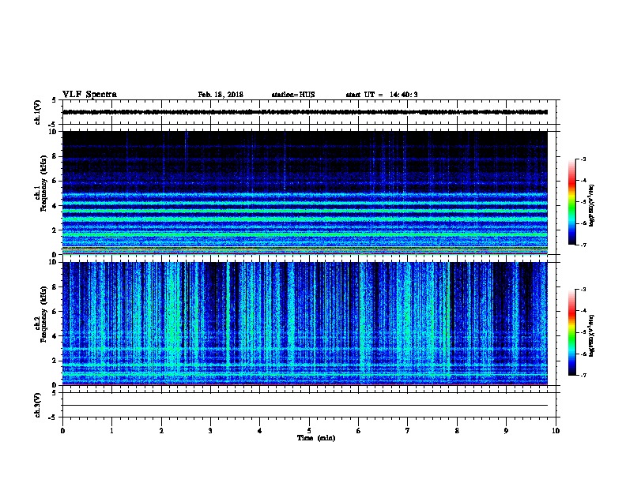Screen dimensions: 626x483
Task: Click the ch.1 "Frequency (kHz)" axis label
Action: pyautogui.click(x=43, y=184)
